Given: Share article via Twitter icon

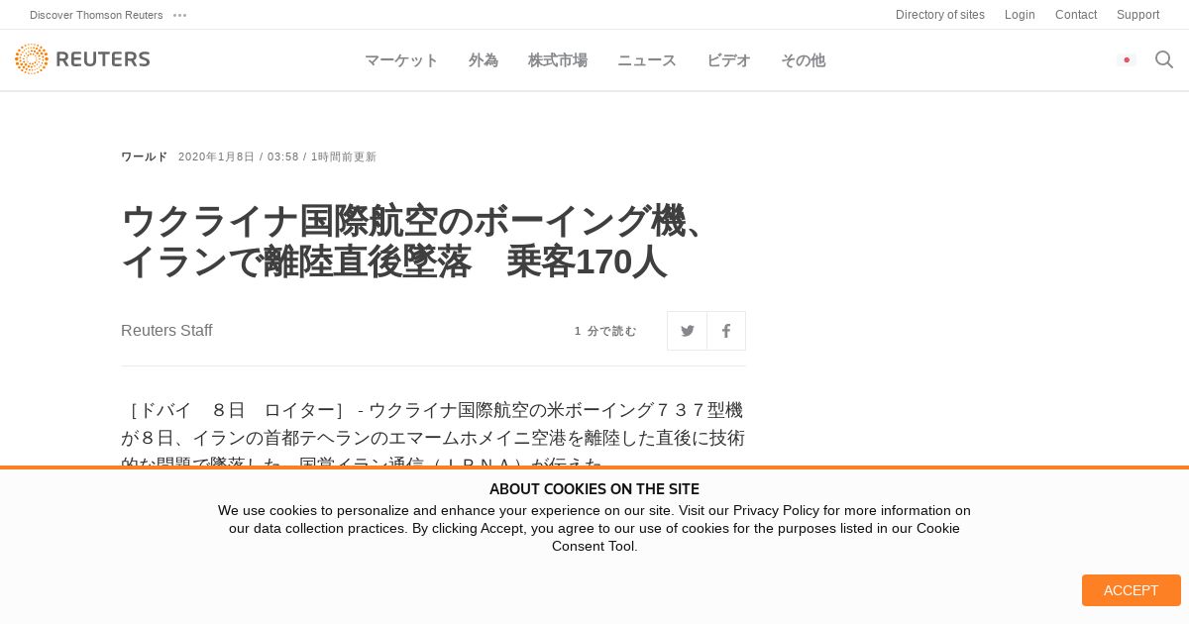Looking at the screenshot, I should 687,331.
